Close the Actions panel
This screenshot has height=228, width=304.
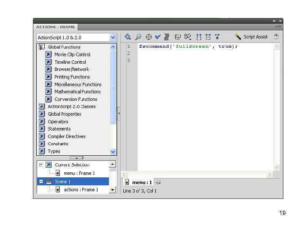click(x=280, y=21)
